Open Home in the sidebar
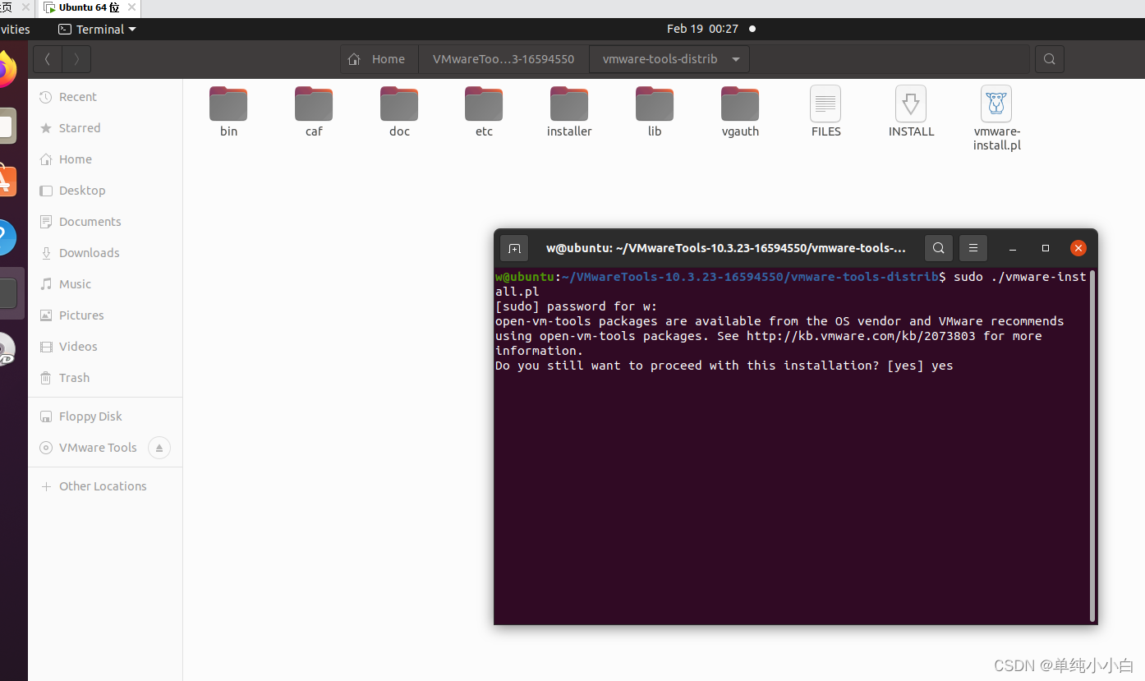This screenshot has height=681, width=1145. click(x=105, y=159)
